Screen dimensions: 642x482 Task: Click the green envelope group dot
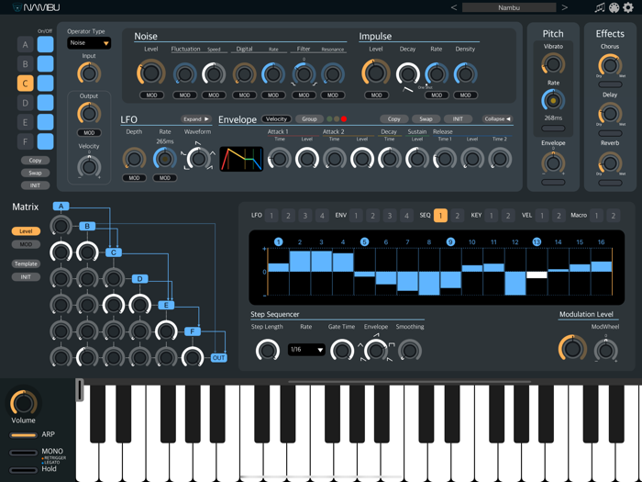pyautogui.click(x=329, y=118)
